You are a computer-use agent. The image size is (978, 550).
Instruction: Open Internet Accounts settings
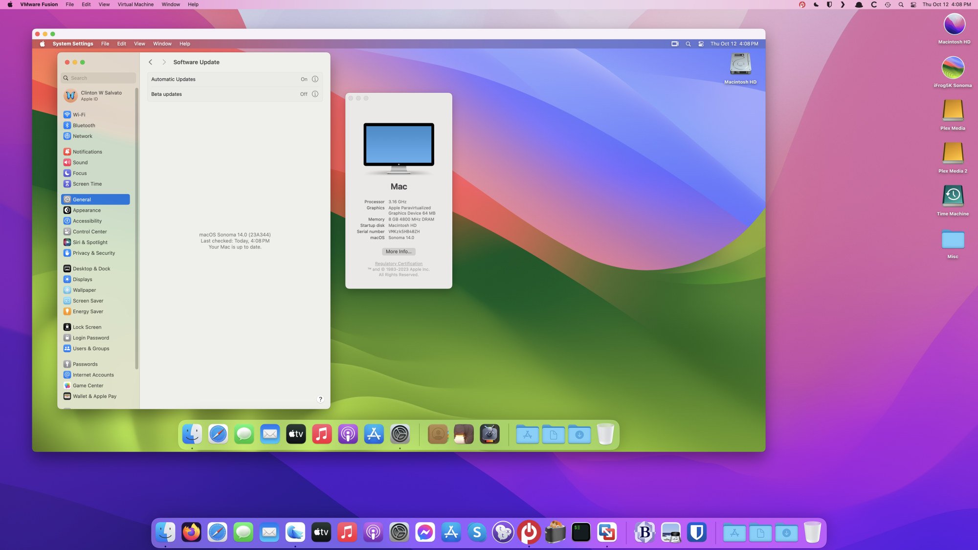tap(95, 375)
